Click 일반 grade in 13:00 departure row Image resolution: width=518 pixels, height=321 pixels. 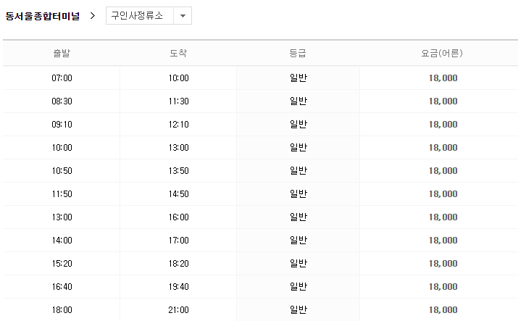(298, 217)
